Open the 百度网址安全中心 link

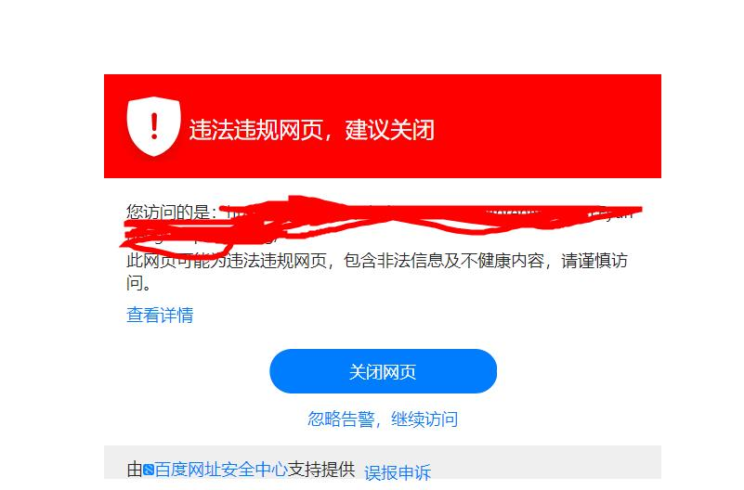pos(221,470)
